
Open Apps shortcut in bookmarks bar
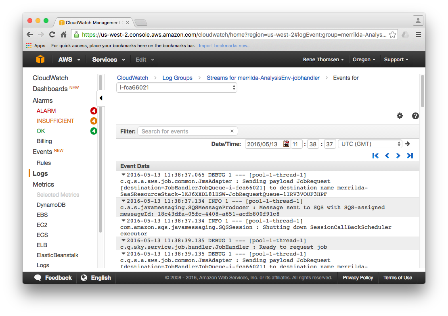pos(36,46)
